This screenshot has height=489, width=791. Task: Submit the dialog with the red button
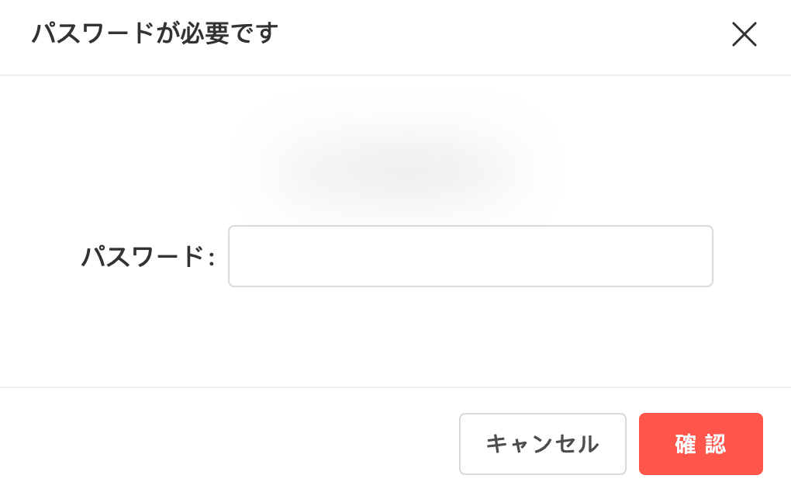point(701,444)
